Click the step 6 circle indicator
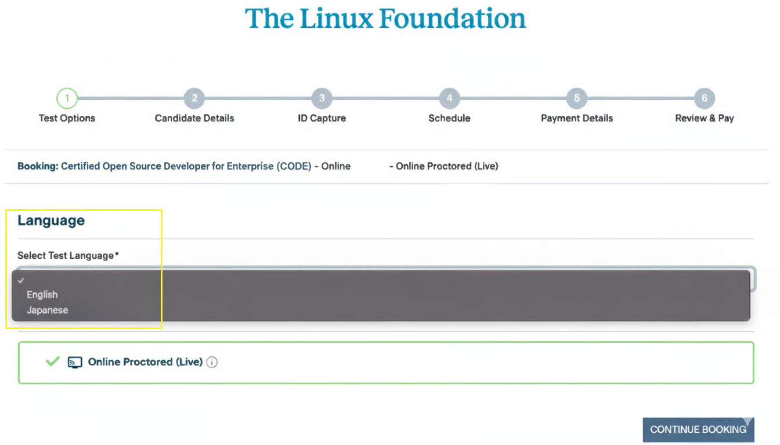780x445 pixels. [705, 99]
